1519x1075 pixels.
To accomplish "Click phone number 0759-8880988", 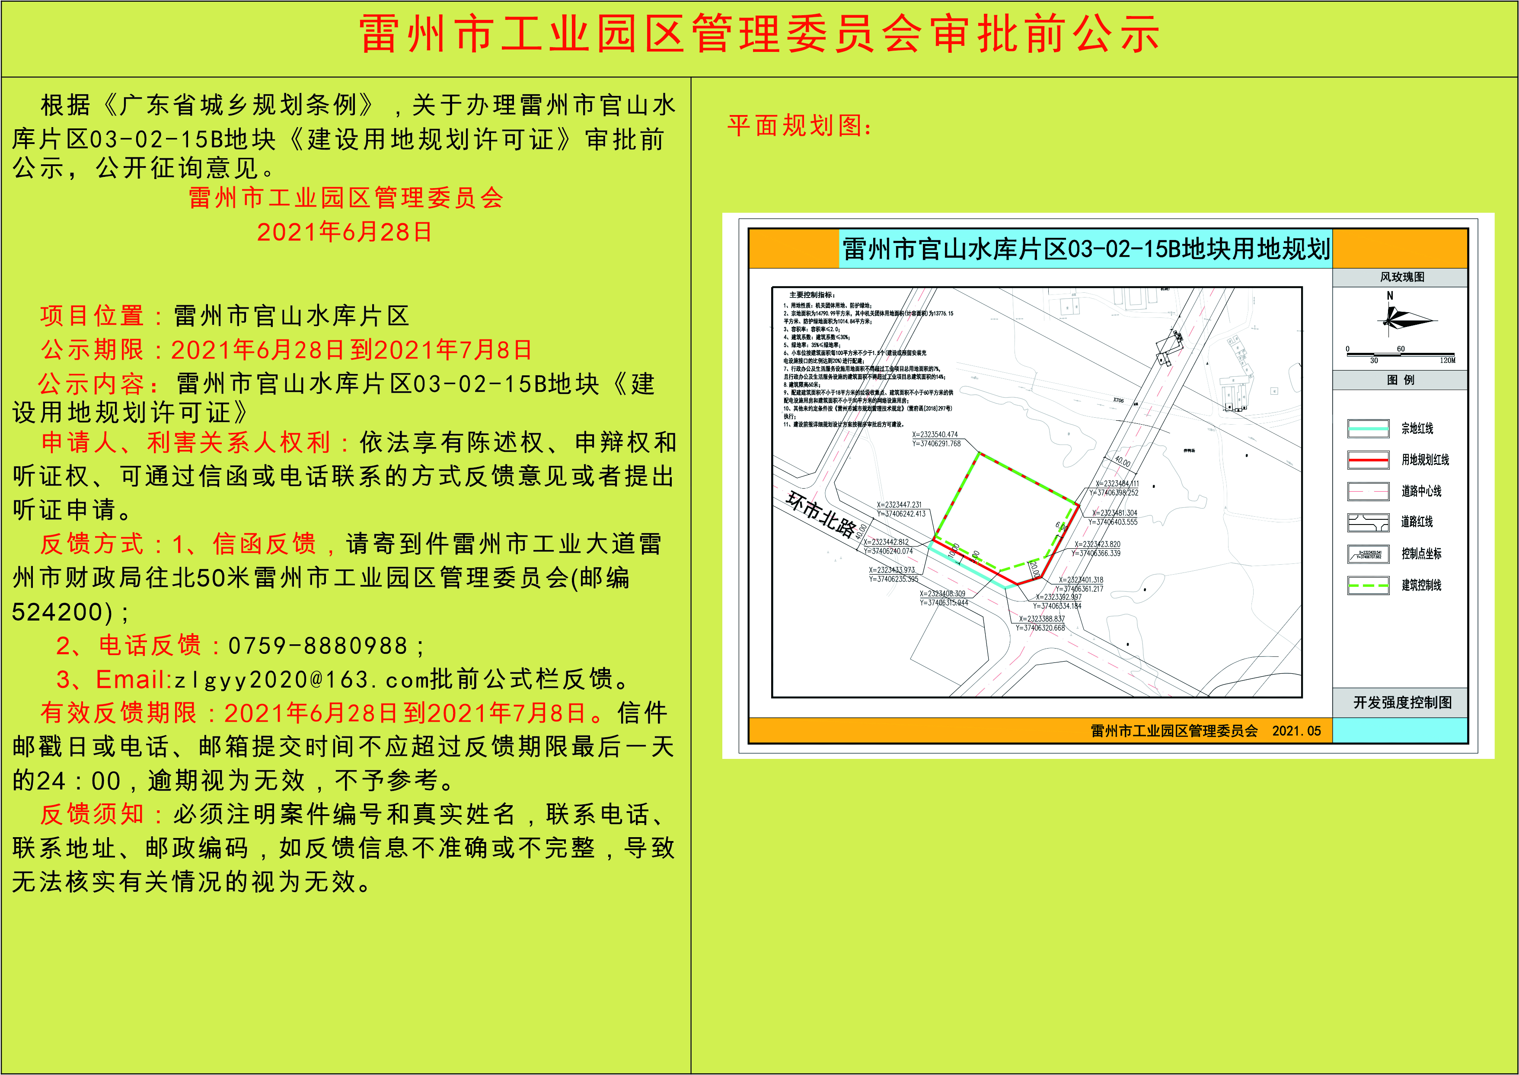I will (x=318, y=646).
